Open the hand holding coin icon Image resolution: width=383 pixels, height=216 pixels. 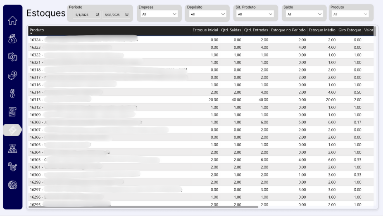pyautogui.click(x=12, y=75)
